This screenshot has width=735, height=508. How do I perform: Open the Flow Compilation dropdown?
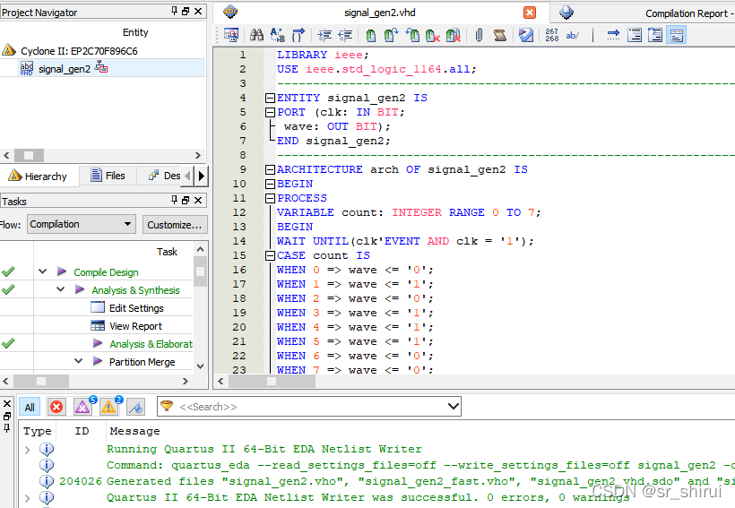81,224
